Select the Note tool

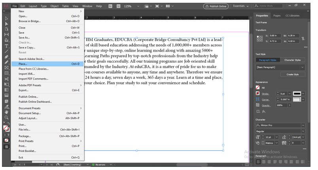[6, 101]
